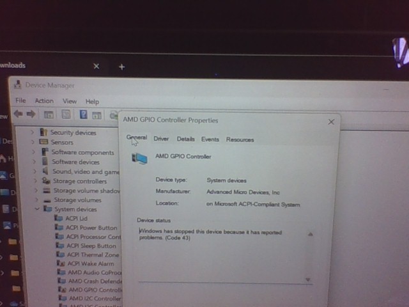Screen dimensions: 409x307
Task: Switch to the Events tab
Action: point(210,139)
